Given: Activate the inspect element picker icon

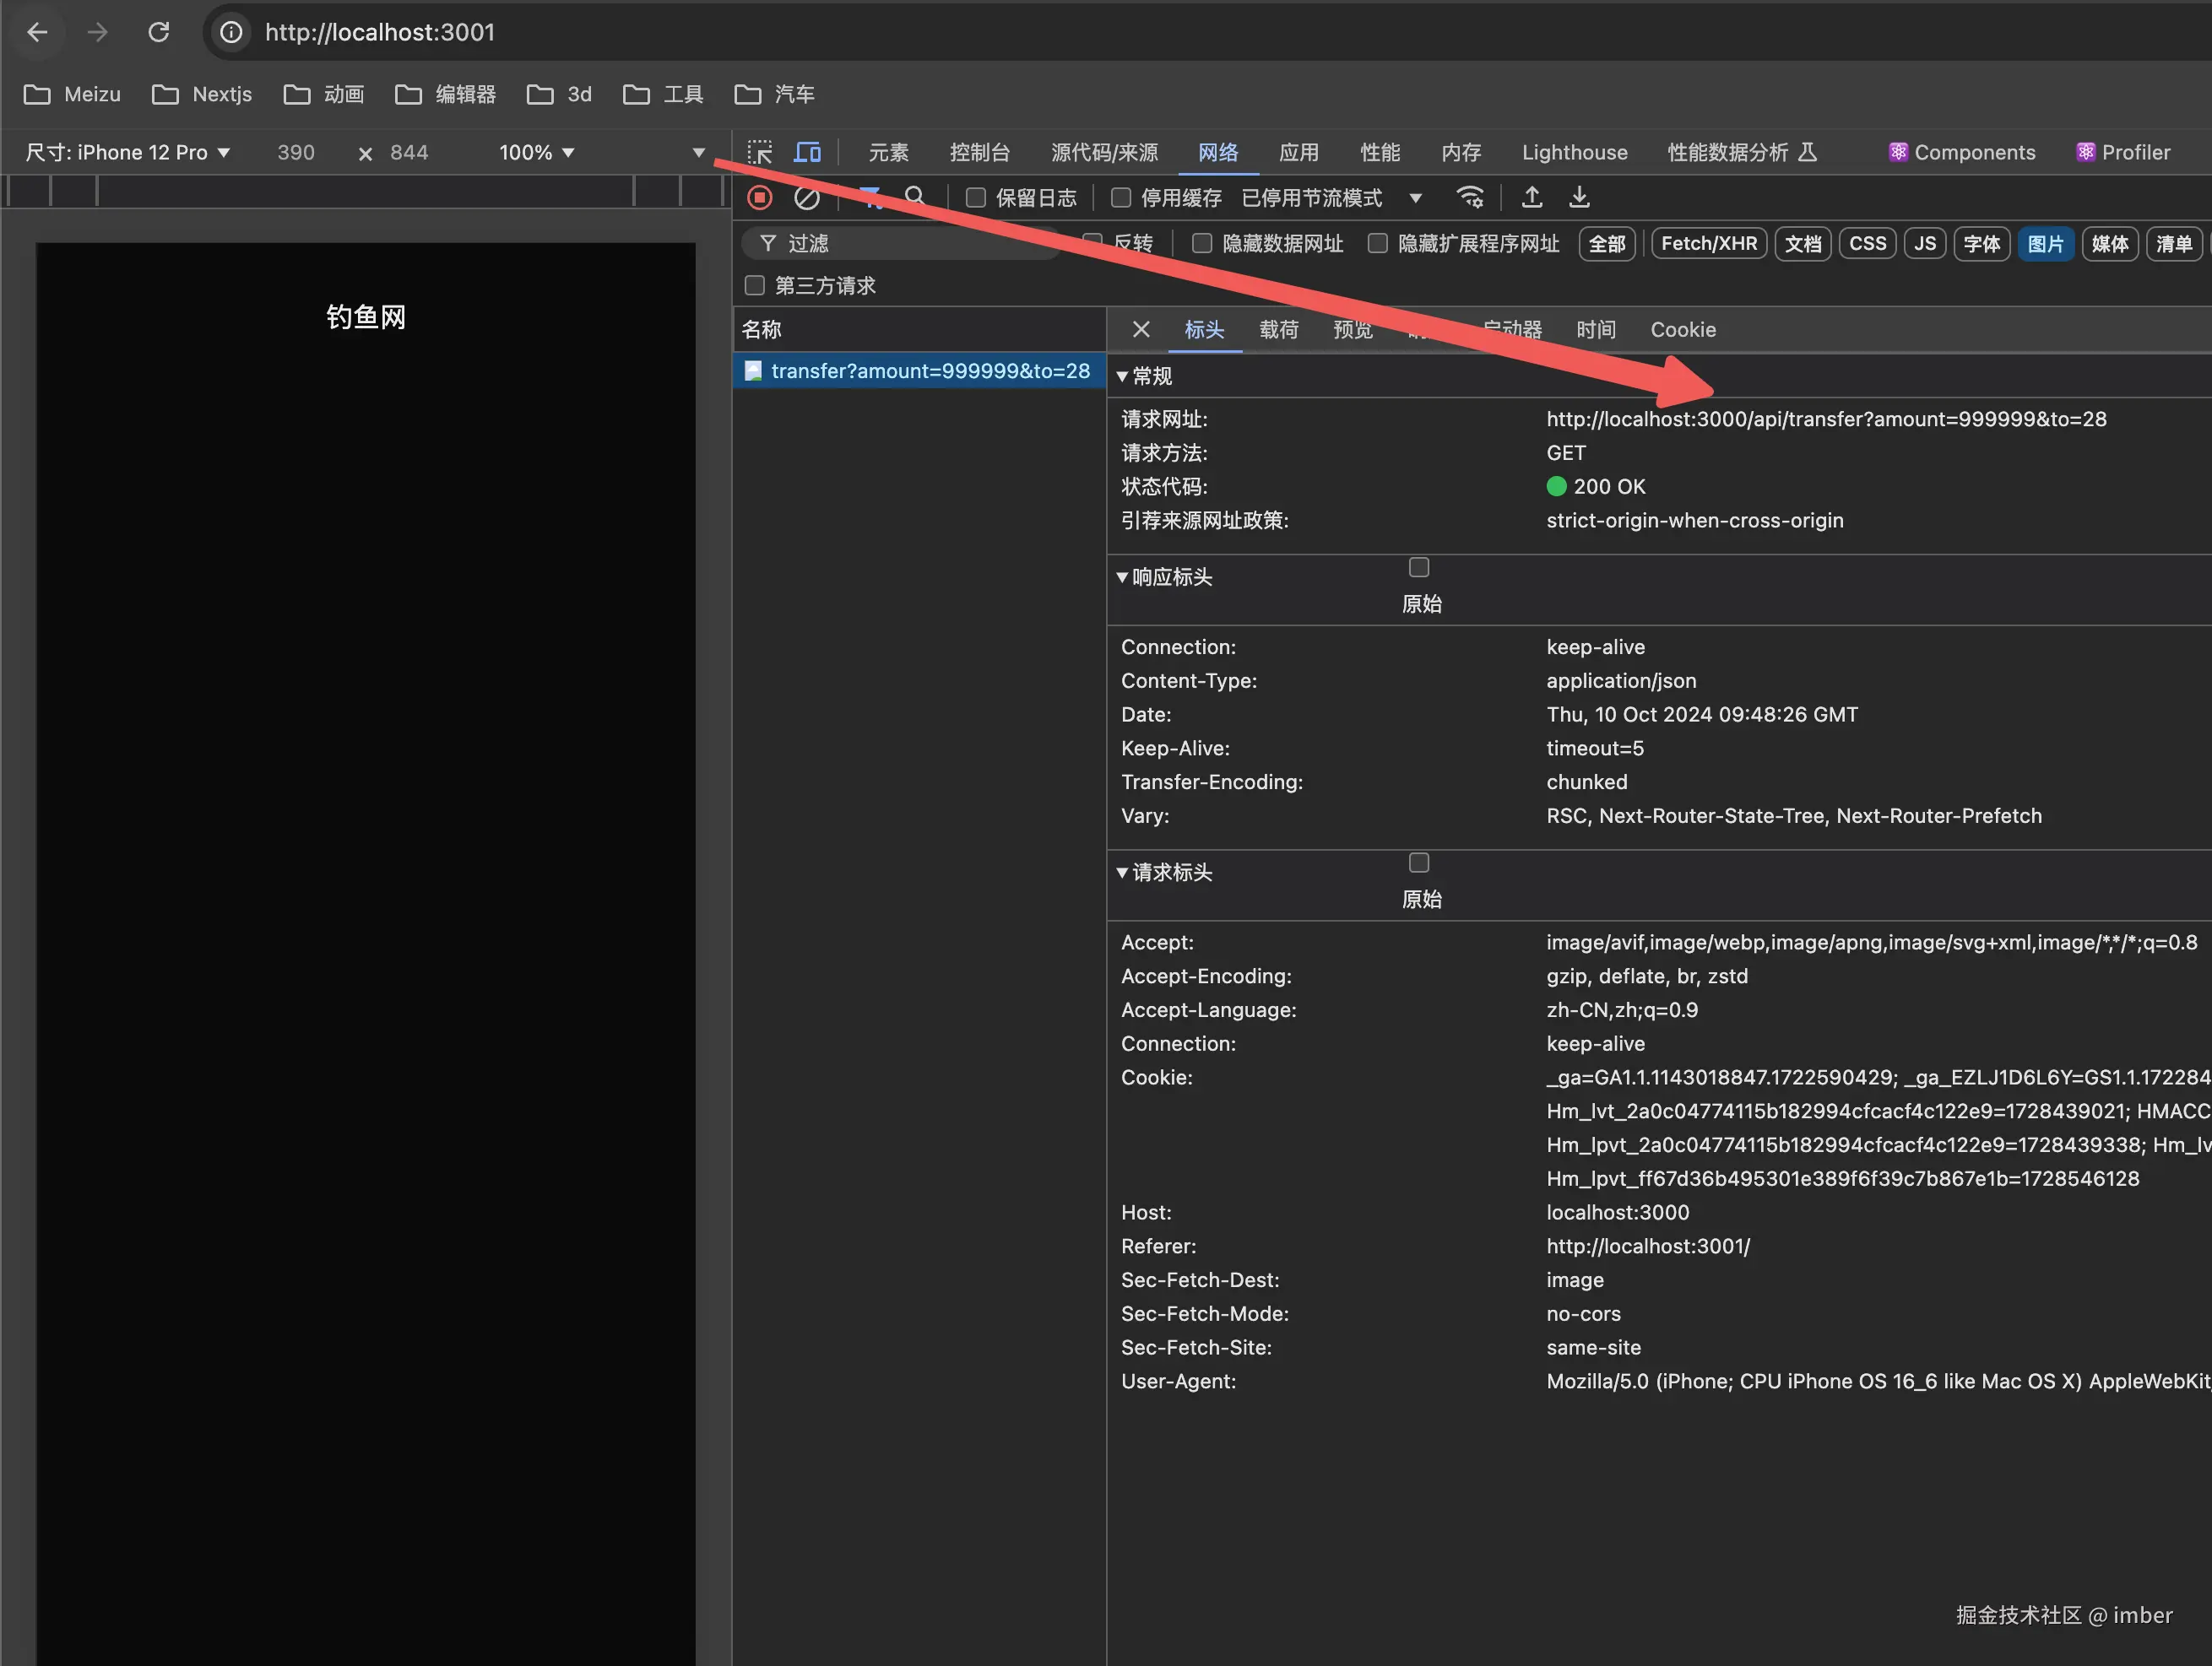Looking at the screenshot, I should tap(760, 152).
